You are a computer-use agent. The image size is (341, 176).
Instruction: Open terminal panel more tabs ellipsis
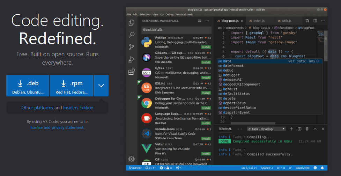(x=240, y=129)
